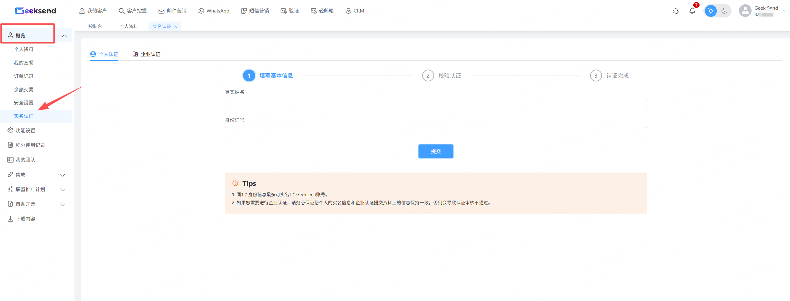The image size is (790, 301).
Task: Switch to the 控制台 tab
Action: click(x=95, y=27)
